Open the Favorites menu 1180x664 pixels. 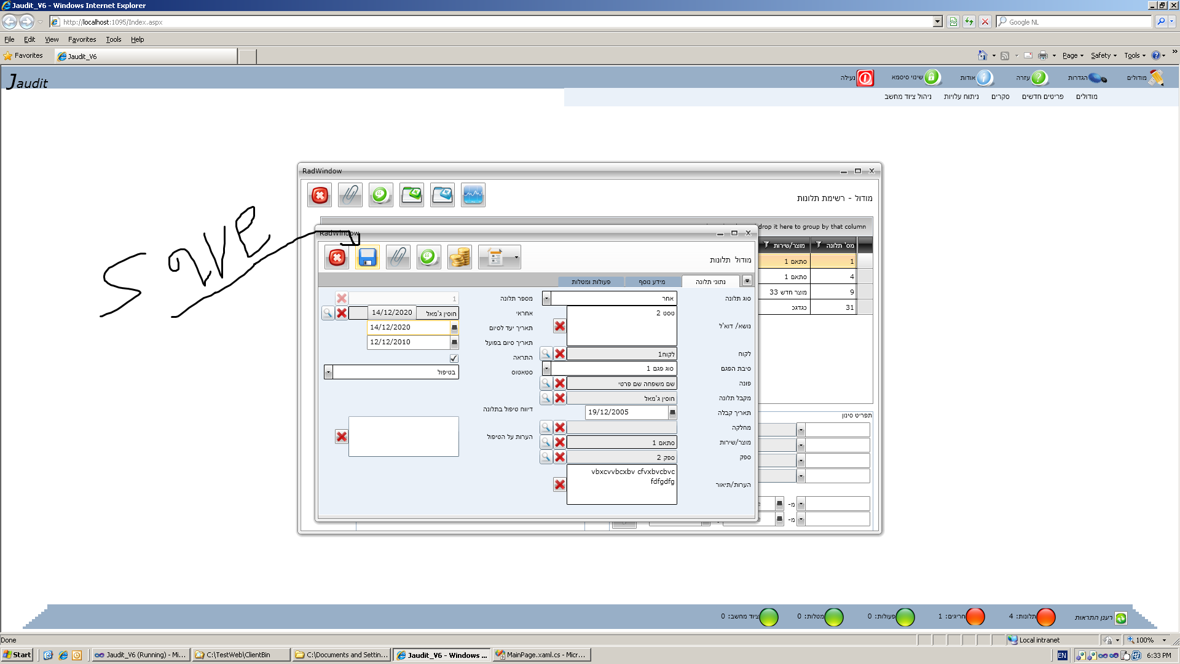coord(82,39)
